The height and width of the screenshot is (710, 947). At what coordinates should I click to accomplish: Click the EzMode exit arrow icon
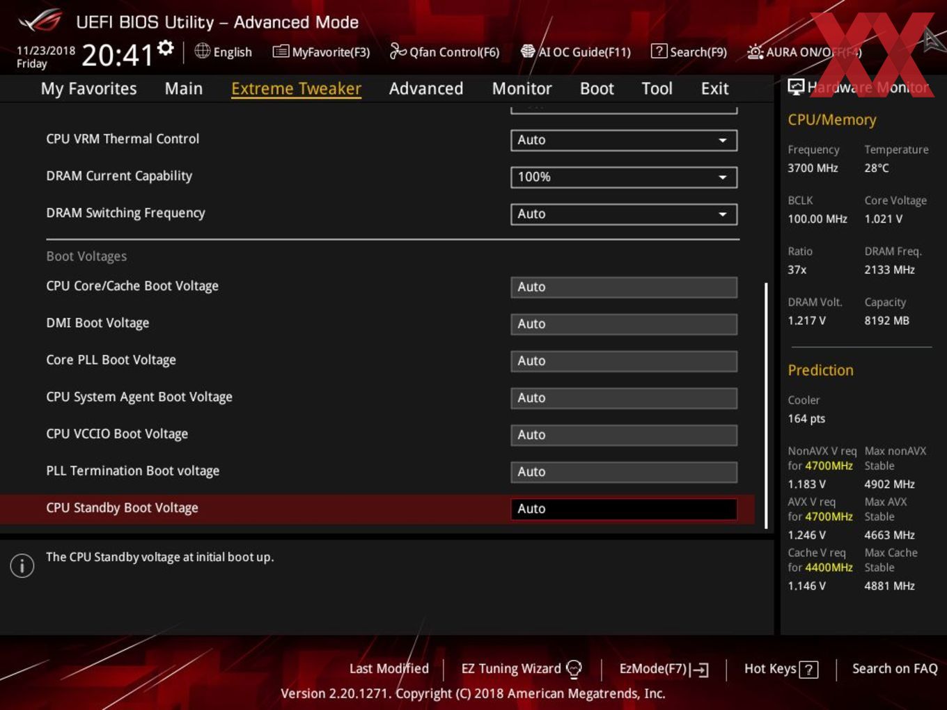click(x=700, y=670)
